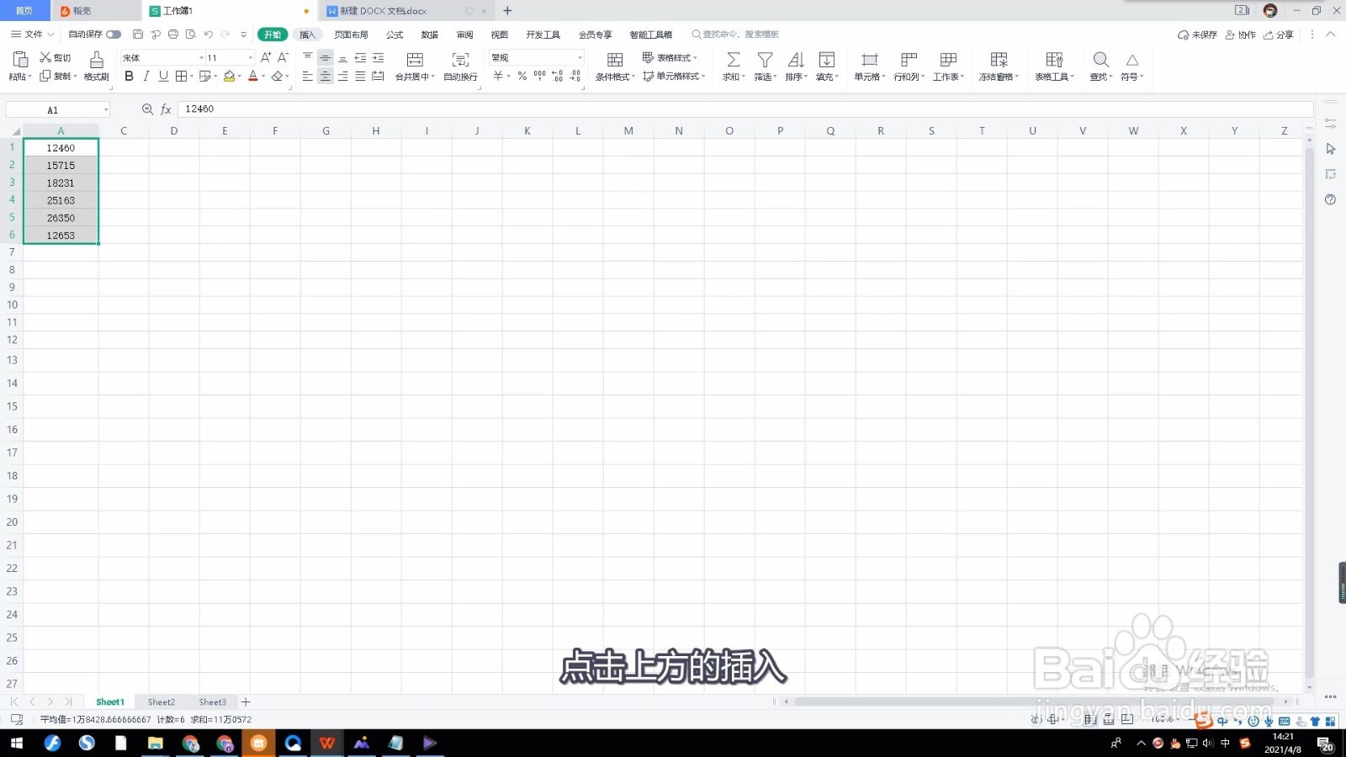Click the Print icon in quick toolbar
Screen dimensions: 1346x757
coord(173,34)
